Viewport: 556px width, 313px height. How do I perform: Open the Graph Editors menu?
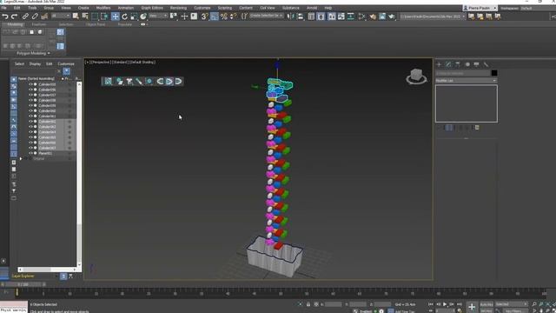(x=152, y=8)
